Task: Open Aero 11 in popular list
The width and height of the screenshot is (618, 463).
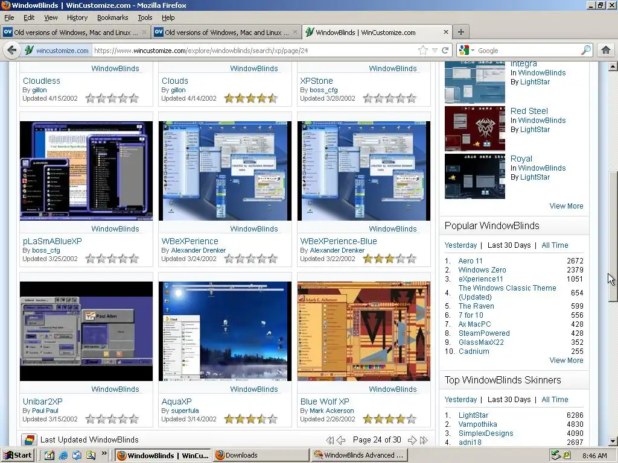Action: click(470, 260)
